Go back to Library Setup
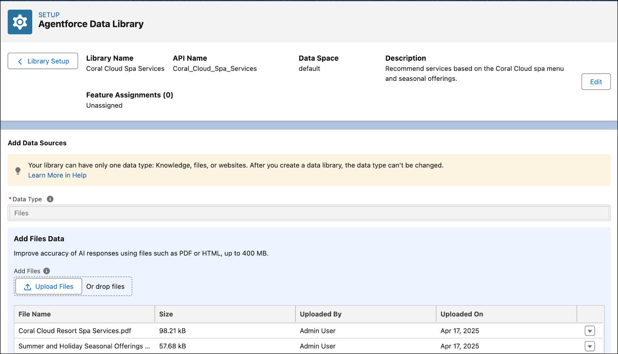 tap(43, 61)
